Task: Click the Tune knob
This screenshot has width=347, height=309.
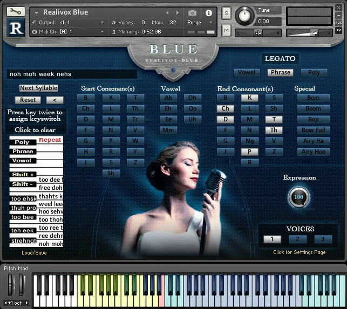Action: pyautogui.click(x=245, y=16)
